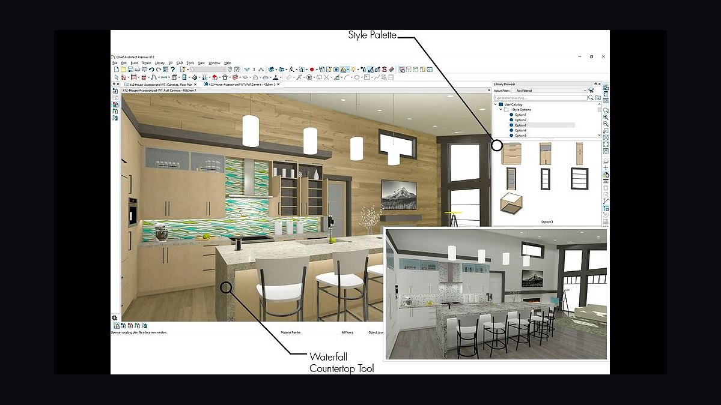Click the red Record dot icon
This screenshot has width=721, height=405.
312,70
